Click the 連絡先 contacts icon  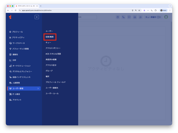point(10,54)
